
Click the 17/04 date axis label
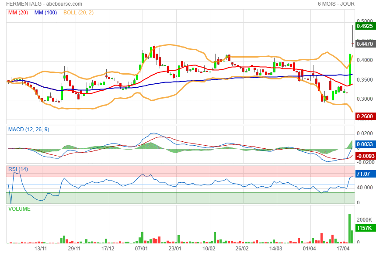click(343, 249)
